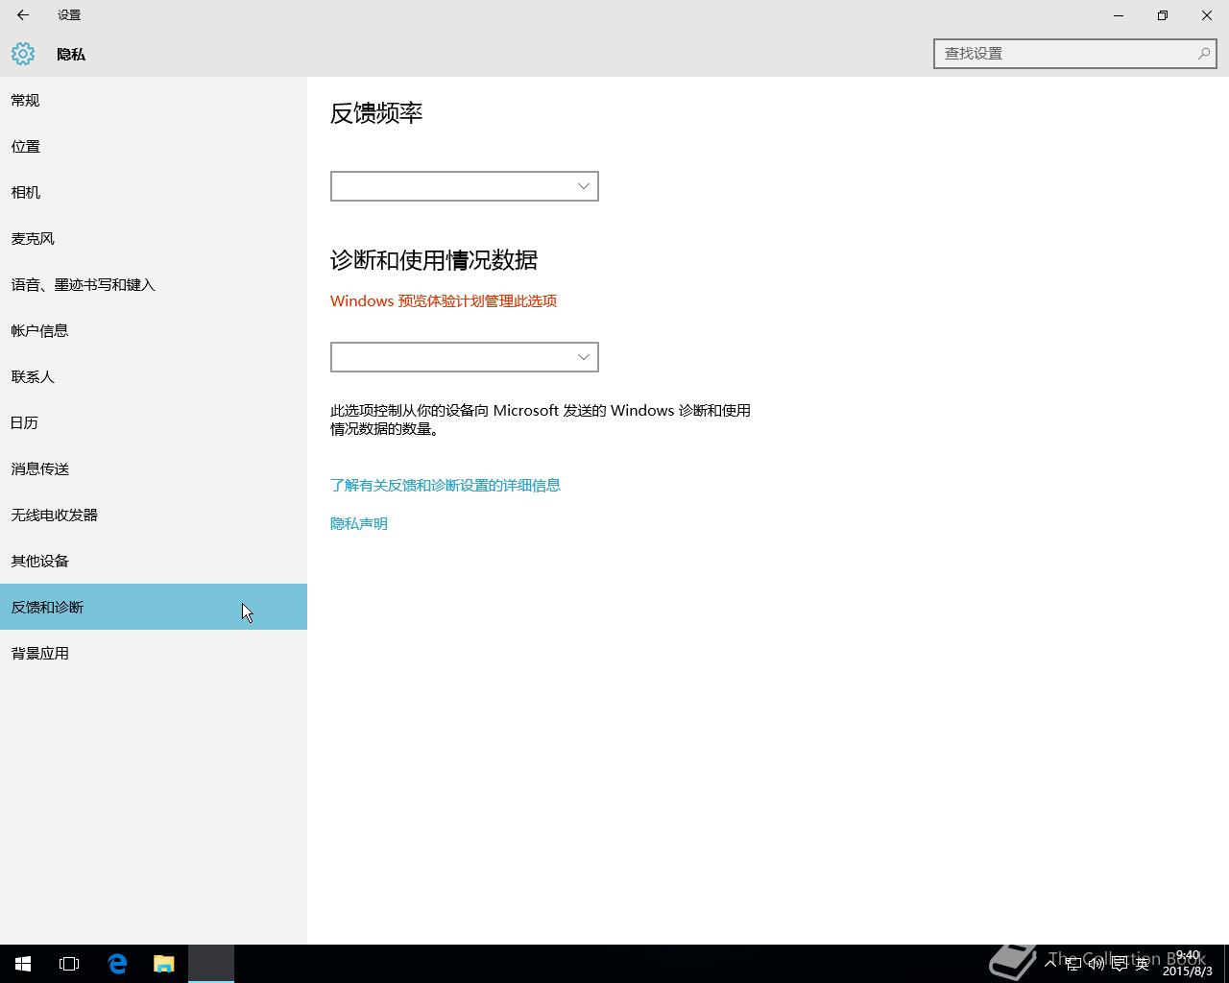Select 常规 in the sidebar
The height and width of the screenshot is (983, 1229).
(154, 100)
